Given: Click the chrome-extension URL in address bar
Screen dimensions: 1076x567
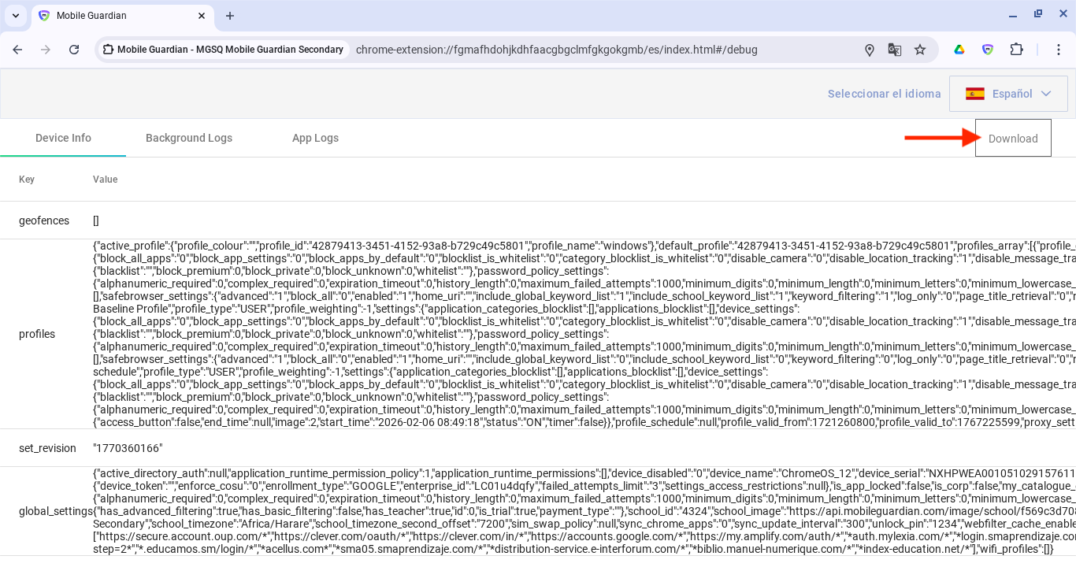Looking at the screenshot, I should tap(556, 50).
